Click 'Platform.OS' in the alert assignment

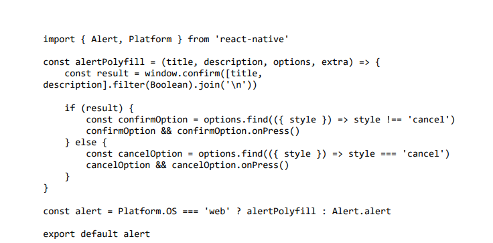click(x=147, y=212)
